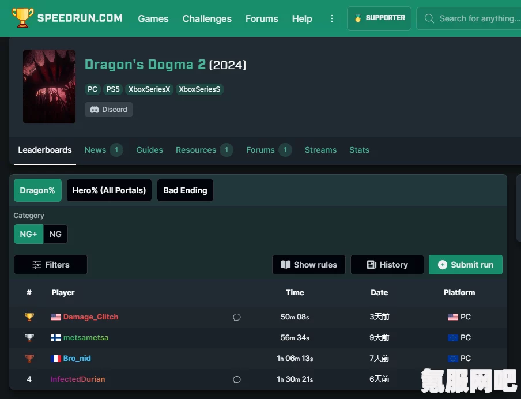The width and height of the screenshot is (521, 399).
Task: Open the Resources tab
Action: (205, 150)
